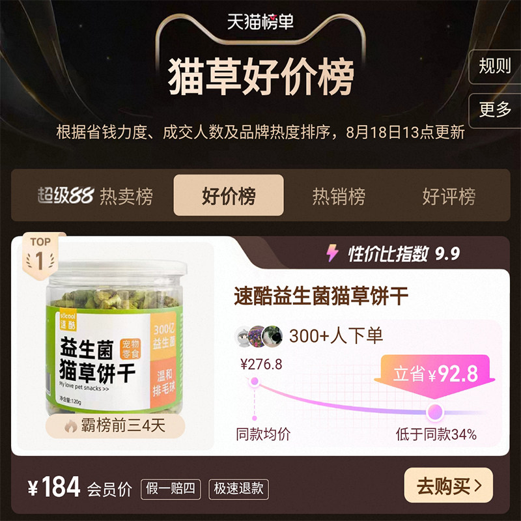The image size is (521, 521).
Task: Click the 超级88 logo badge
Action: click(x=66, y=195)
